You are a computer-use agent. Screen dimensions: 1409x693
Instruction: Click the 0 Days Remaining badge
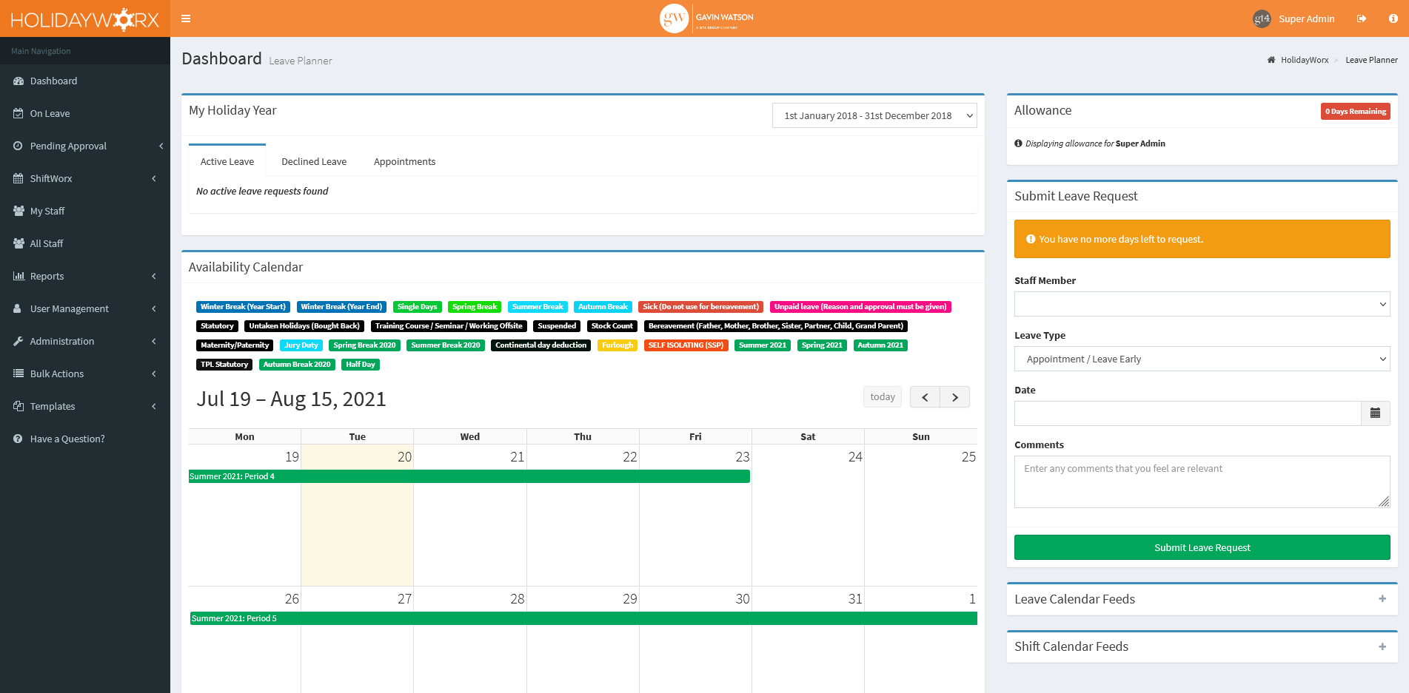click(x=1355, y=111)
